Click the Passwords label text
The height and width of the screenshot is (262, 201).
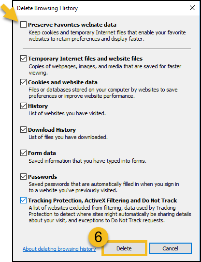43,177
